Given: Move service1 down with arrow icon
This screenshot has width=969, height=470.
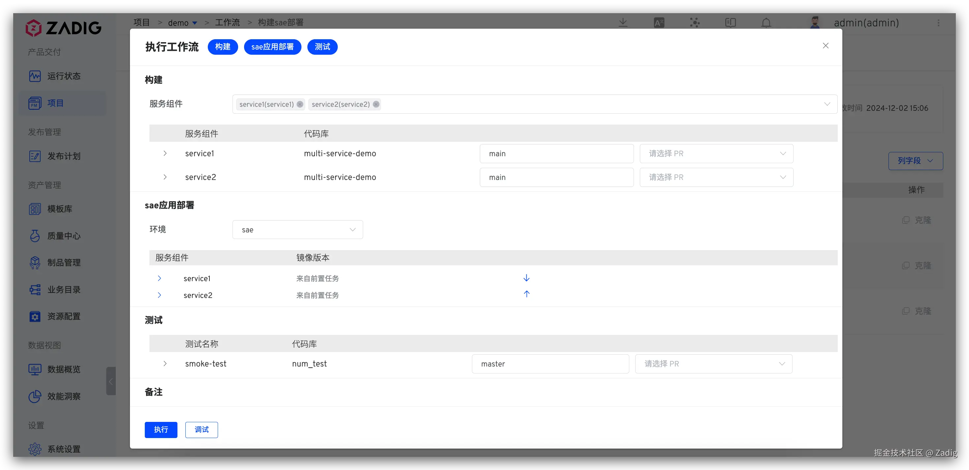Looking at the screenshot, I should (526, 278).
